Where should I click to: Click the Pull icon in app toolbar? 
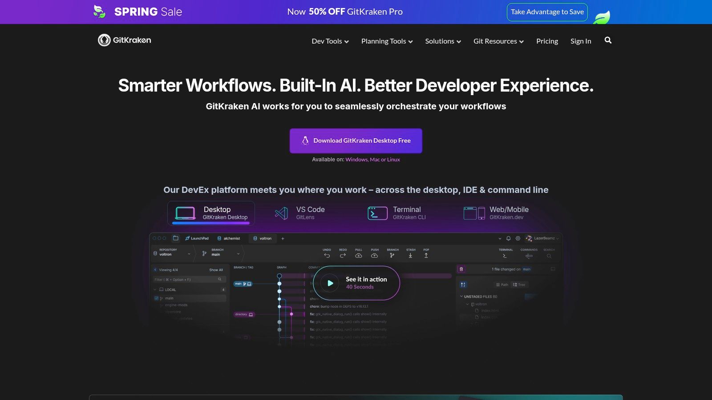[359, 256]
